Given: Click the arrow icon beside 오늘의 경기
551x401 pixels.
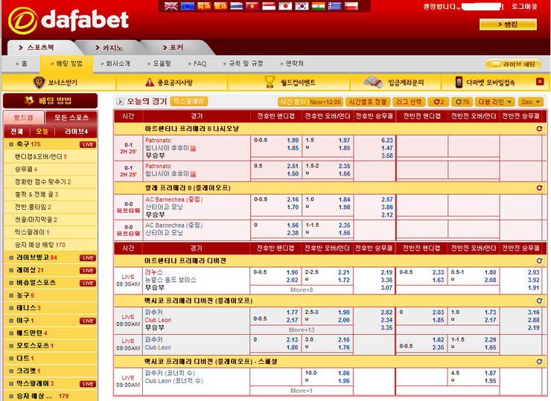Looking at the screenshot, I should (x=120, y=101).
